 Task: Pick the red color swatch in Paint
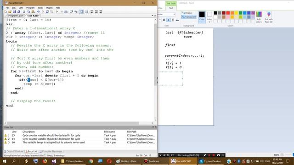228,13
